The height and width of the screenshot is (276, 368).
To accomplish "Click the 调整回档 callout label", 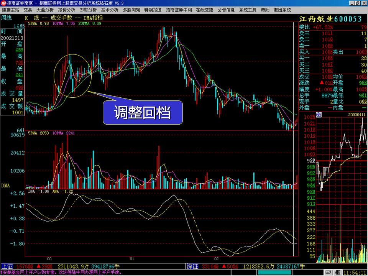I will click(143, 113).
